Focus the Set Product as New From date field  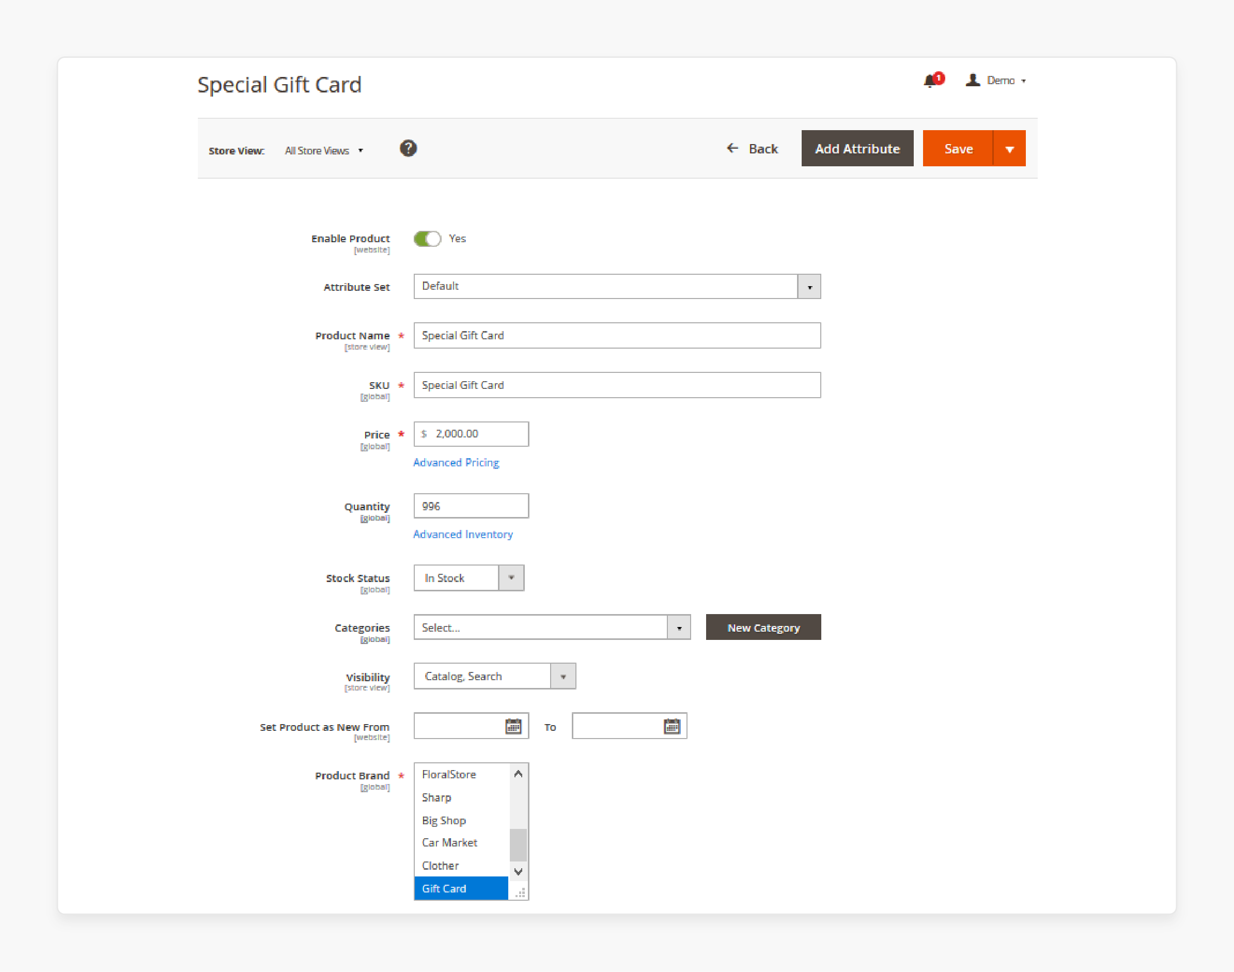pos(471,726)
